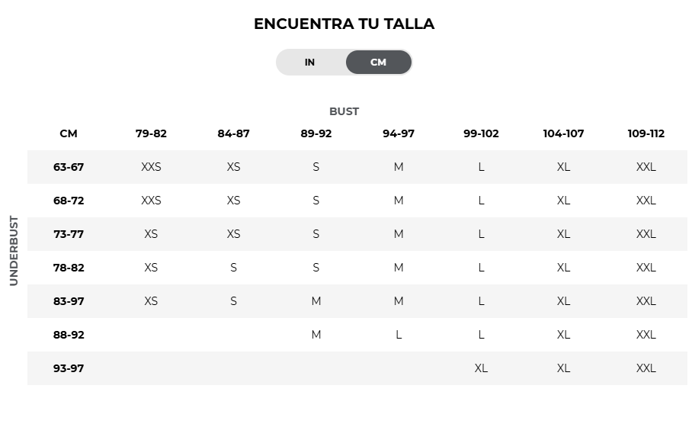Click the M cell in 88-92 row under 89-92
Screen dimensions: 692x440
tap(316, 335)
